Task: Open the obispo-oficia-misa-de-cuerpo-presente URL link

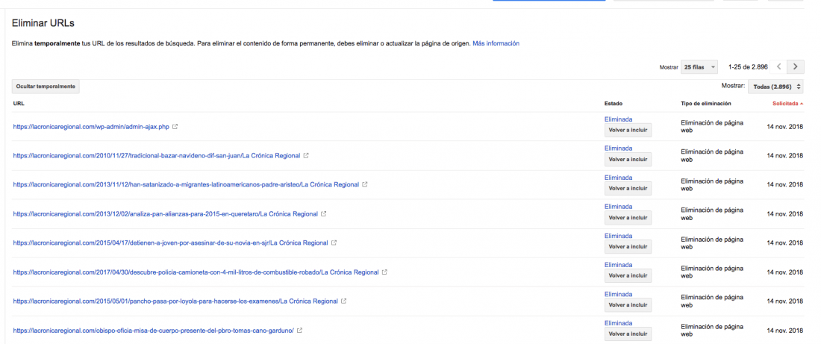Action: pyautogui.click(x=154, y=331)
